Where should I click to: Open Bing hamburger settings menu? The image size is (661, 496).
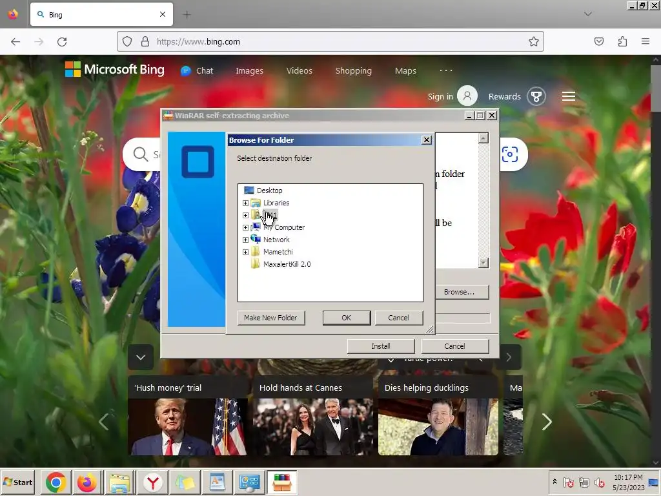[x=569, y=97]
